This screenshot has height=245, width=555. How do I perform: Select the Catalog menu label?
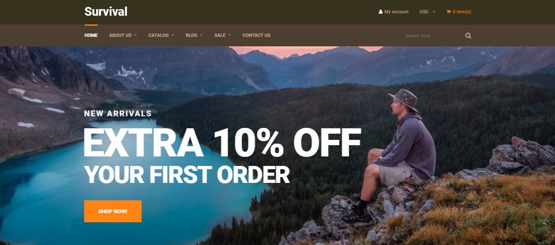[x=159, y=35]
